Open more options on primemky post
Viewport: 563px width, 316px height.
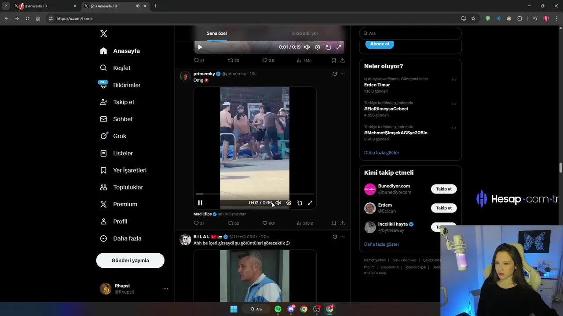(343, 74)
